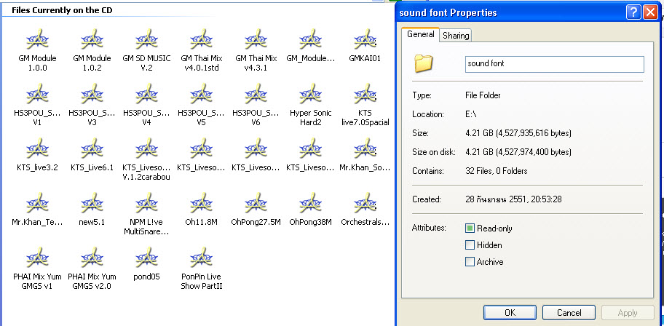Click the location value 'E:\'

(471, 114)
